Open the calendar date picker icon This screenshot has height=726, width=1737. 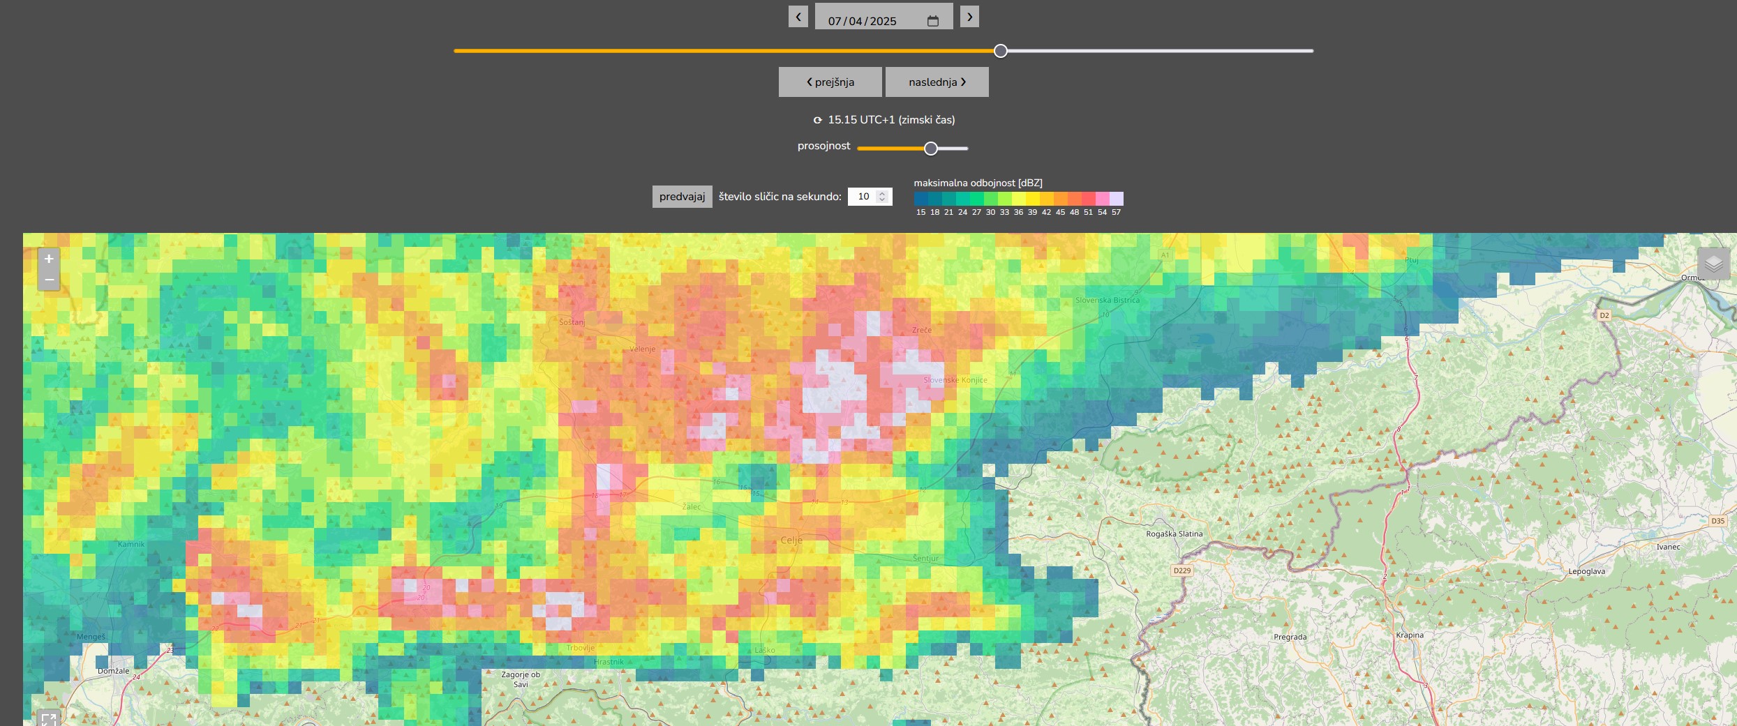tap(932, 21)
